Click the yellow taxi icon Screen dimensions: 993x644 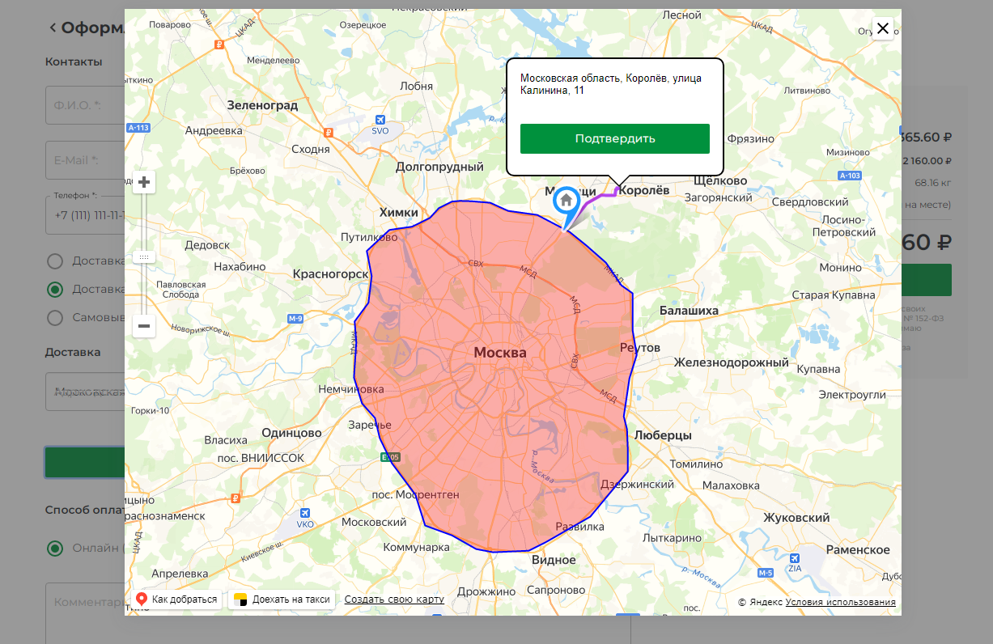pos(240,600)
